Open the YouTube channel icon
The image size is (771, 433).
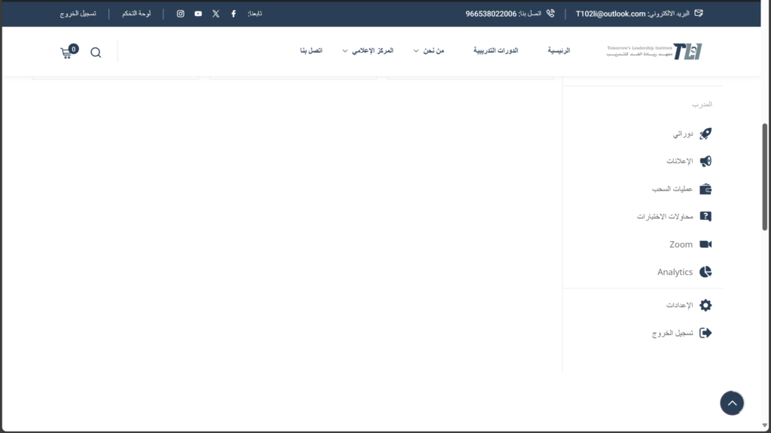(198, 14)
